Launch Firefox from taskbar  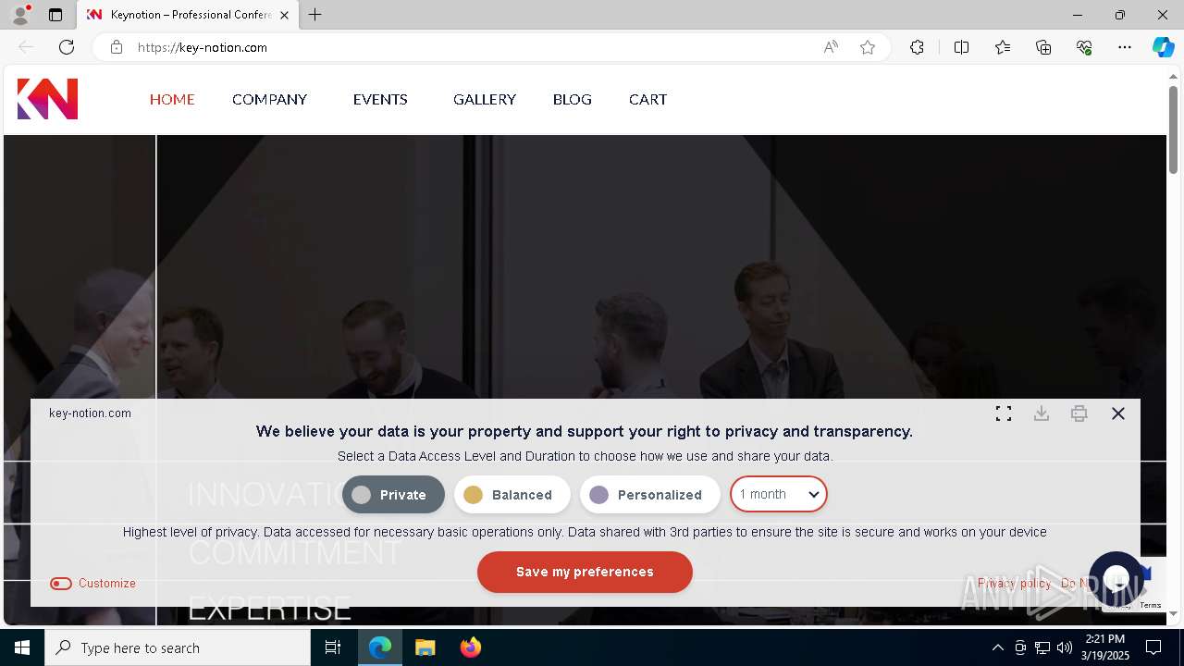coord(470,647)
